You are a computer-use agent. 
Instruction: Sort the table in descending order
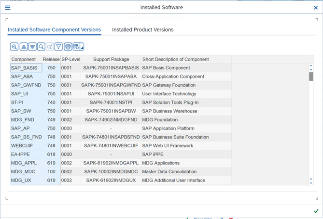pos(32,47)
